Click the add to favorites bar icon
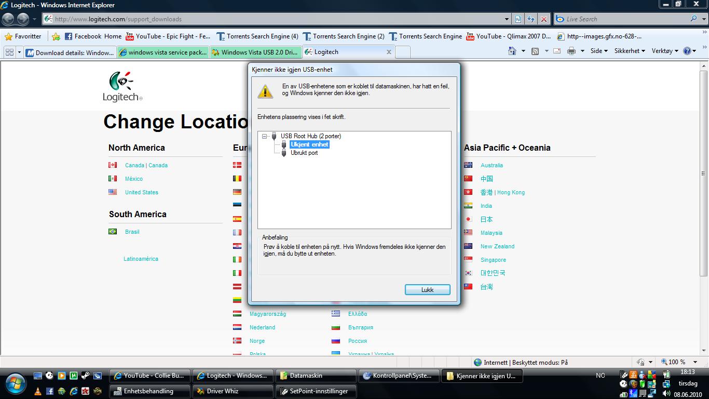 [x=56, y=36]
